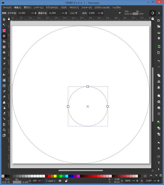The image size is (164, 185).
Task: Click the horizontal radius 11.500 field
Action: 24,13
